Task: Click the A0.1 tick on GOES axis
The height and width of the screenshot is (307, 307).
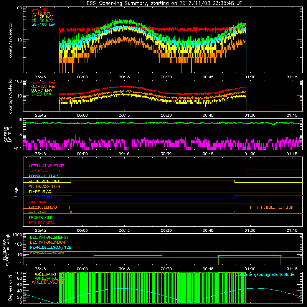Action: (x=18, y=149)
